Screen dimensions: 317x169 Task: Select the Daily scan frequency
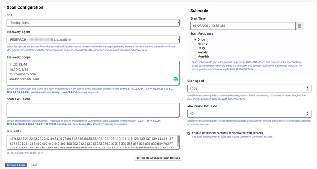[195, 48]
